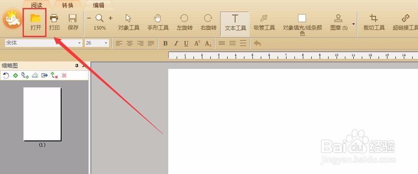This screenshot has width=418, height=174.
Task: Toggle superscript formatting
Action: coord(197,43)
